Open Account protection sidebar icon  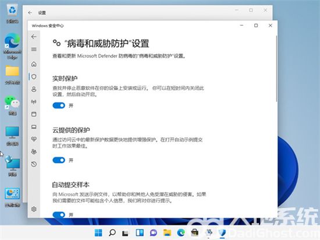(x=34, y=89)
